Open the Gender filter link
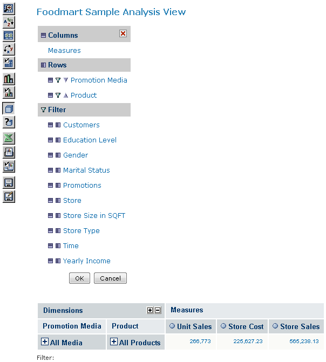 click(76, 155)
